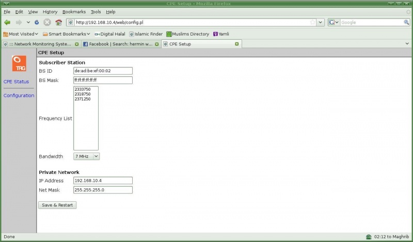
Task: Expand the Most Visited bookmarks dropdown
Action: [x=21, y=34]
